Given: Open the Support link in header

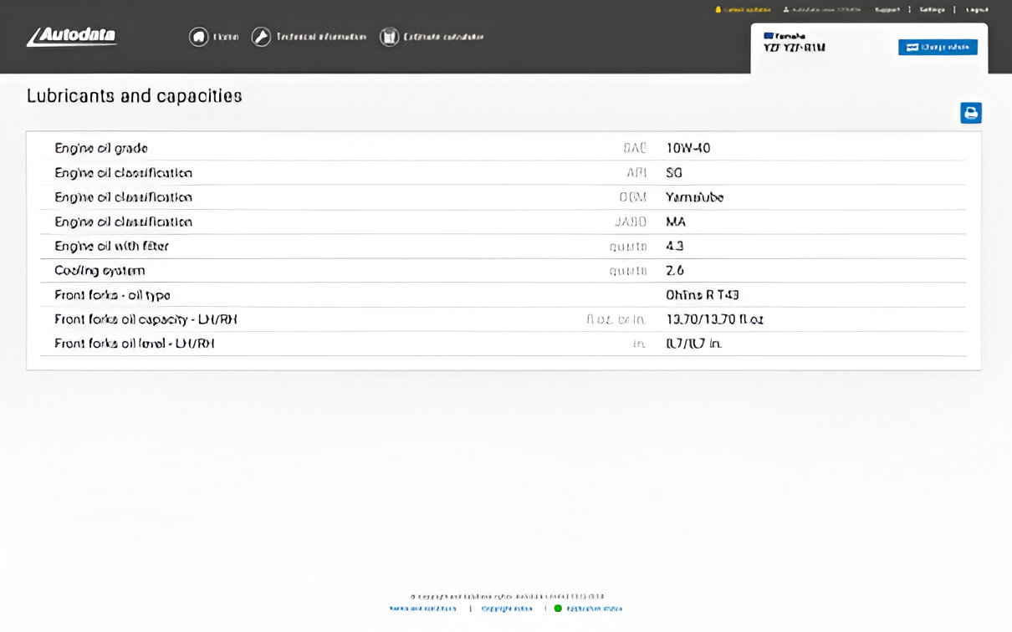Looking at the screenshot, I should click(887, 10).
